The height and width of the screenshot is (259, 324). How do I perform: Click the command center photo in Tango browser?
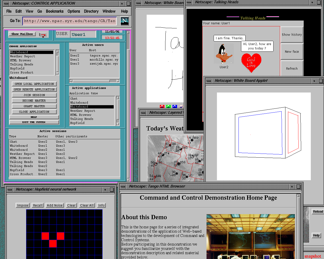[x=251, y=236]
